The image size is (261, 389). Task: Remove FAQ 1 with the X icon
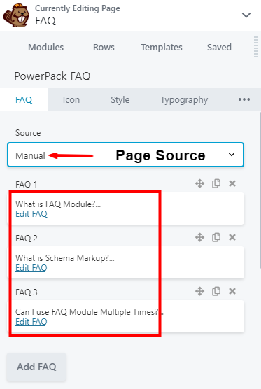click(x=232, y=183)
